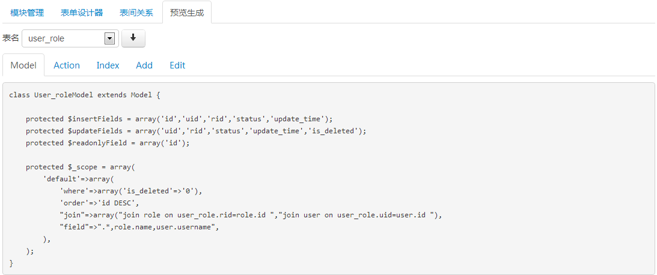Image resolution: width=657 pixels, height=275 pixels.
Task: Click the download arrow icon button
Action: pyautogui.click(x=133, y=38)
